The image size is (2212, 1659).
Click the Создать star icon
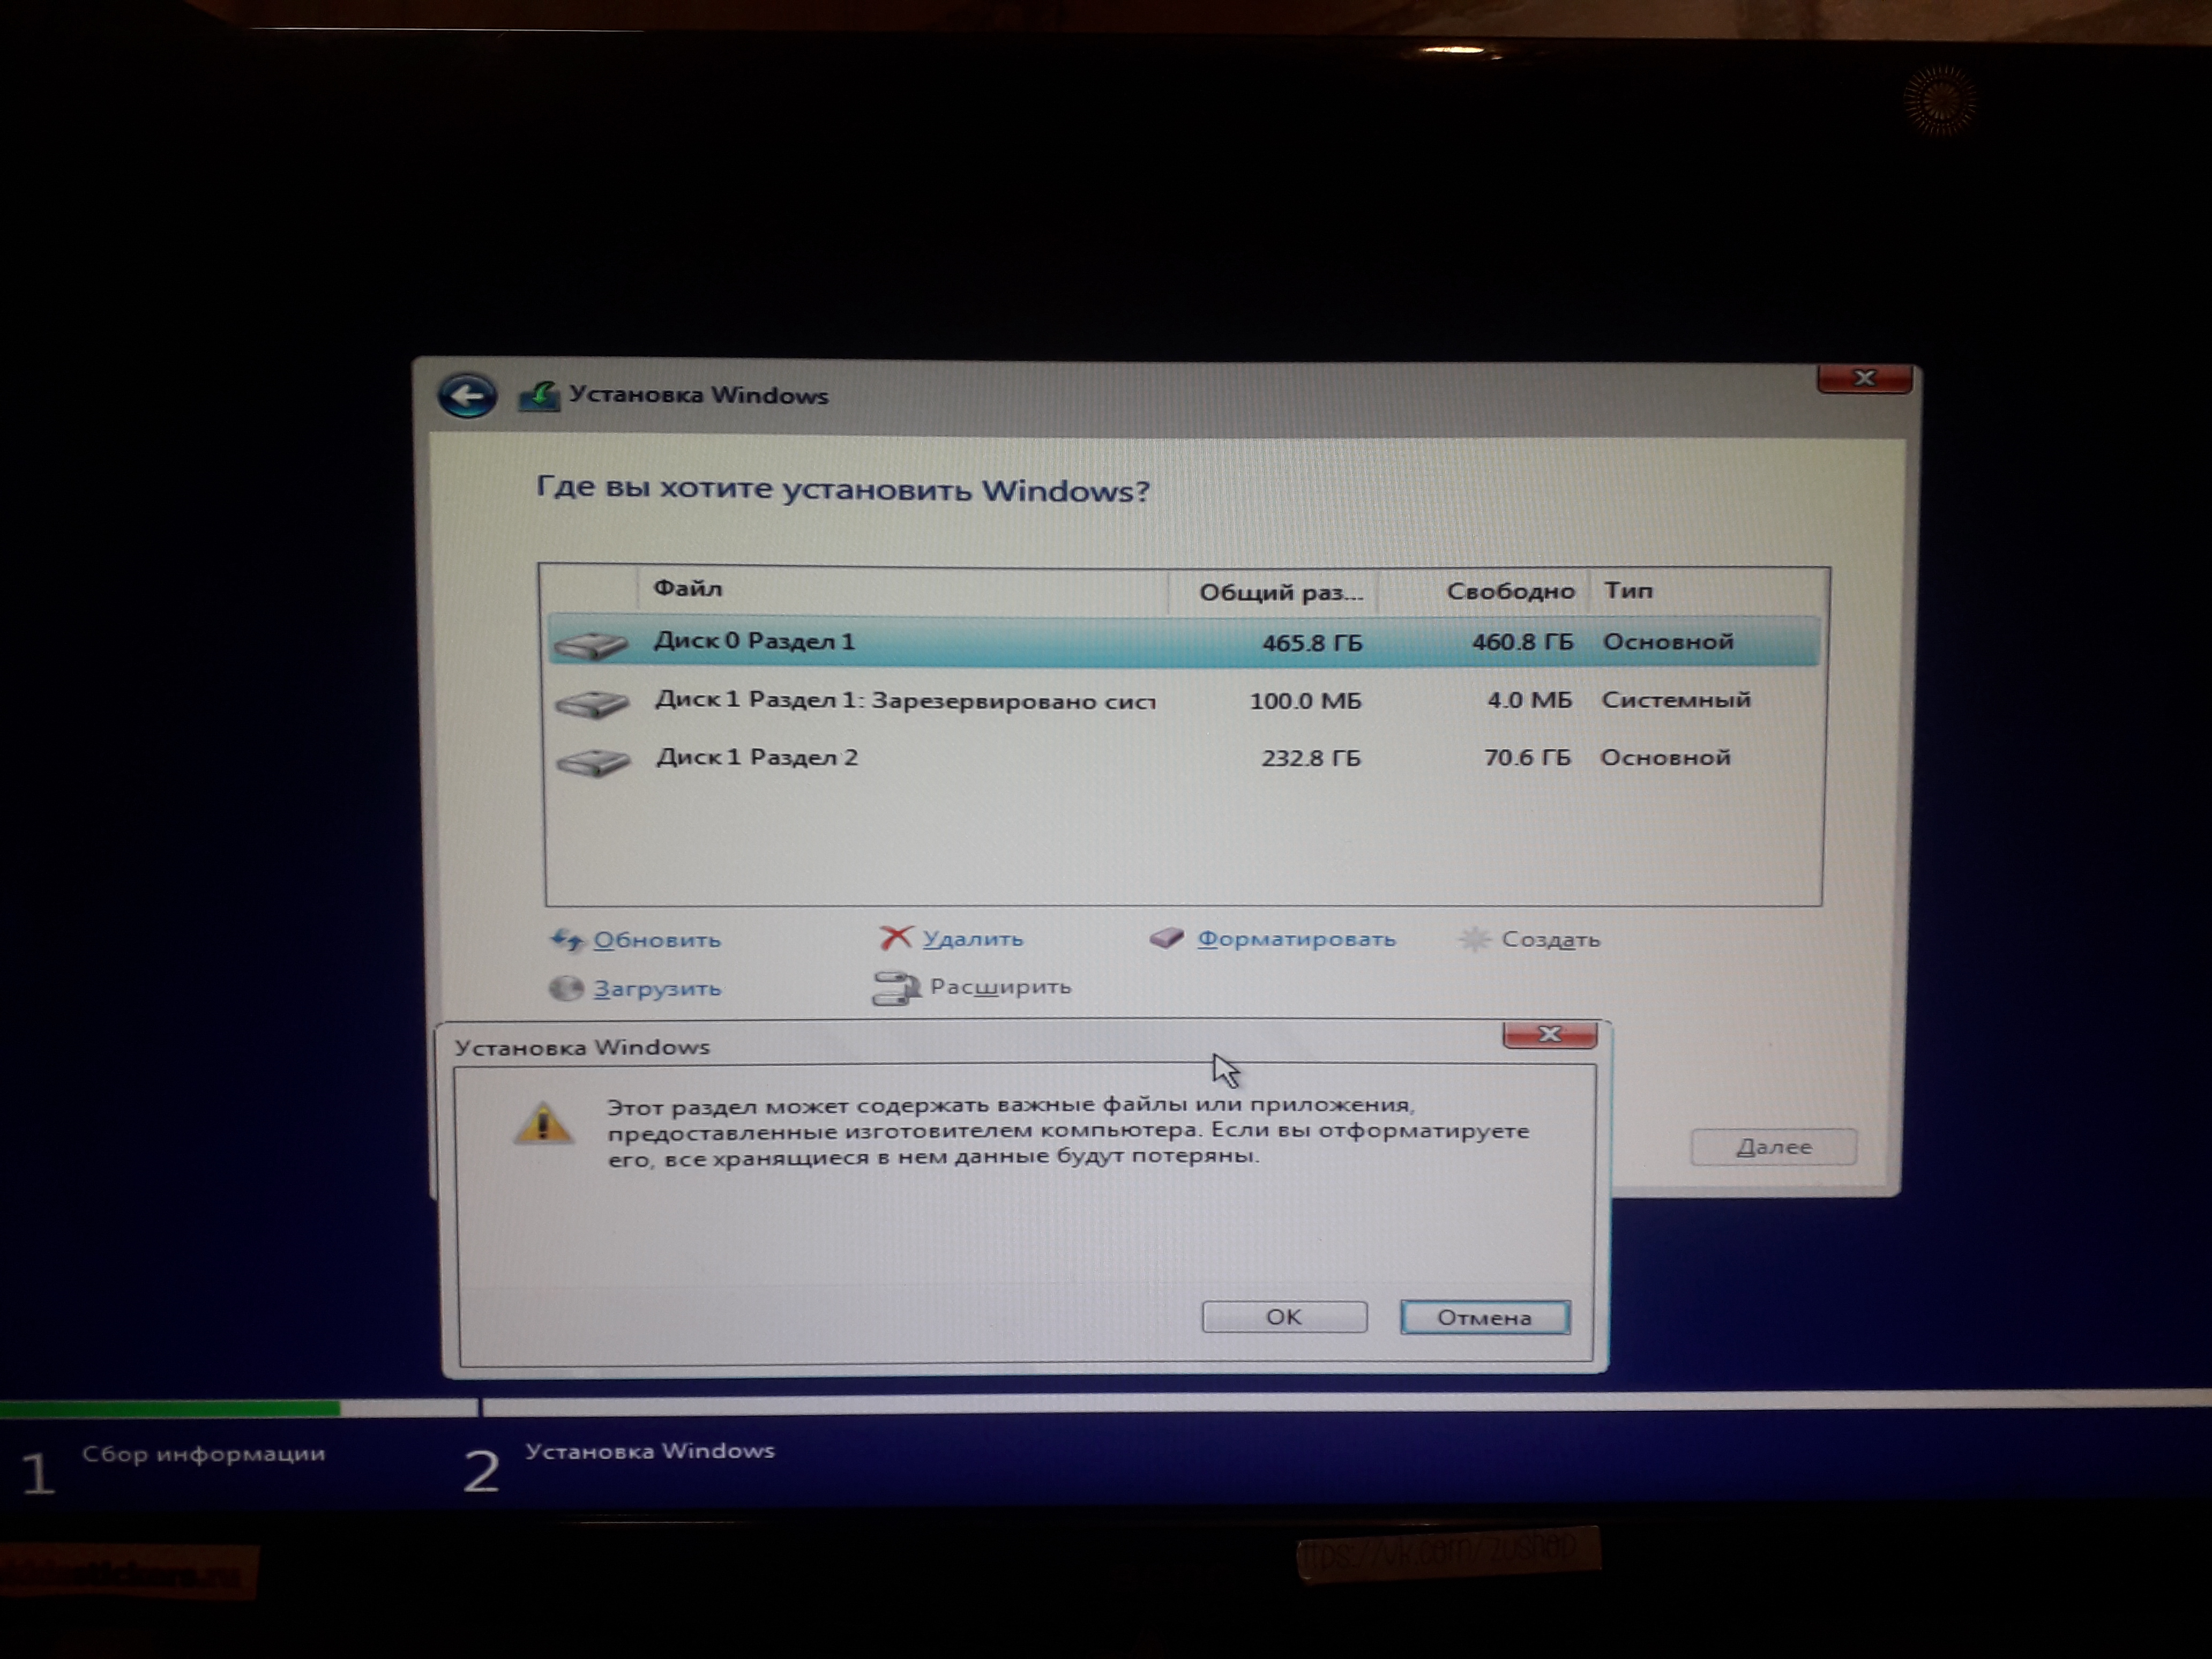1474,939
